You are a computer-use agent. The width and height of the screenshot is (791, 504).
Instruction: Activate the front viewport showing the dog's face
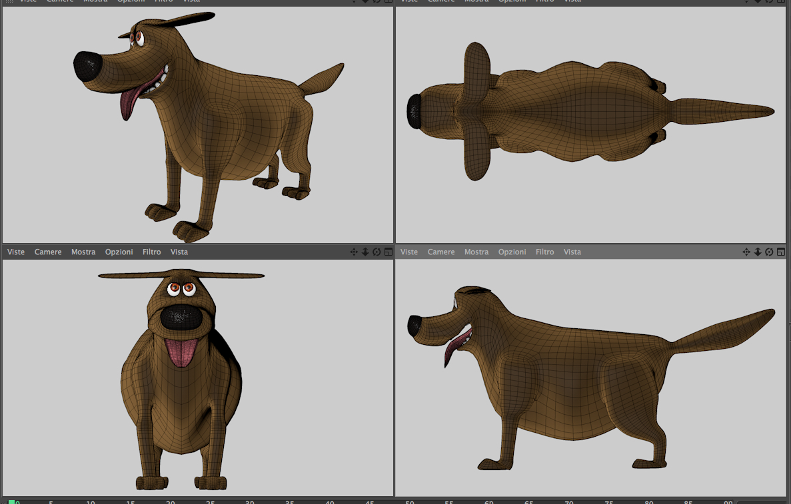point(198,378)
